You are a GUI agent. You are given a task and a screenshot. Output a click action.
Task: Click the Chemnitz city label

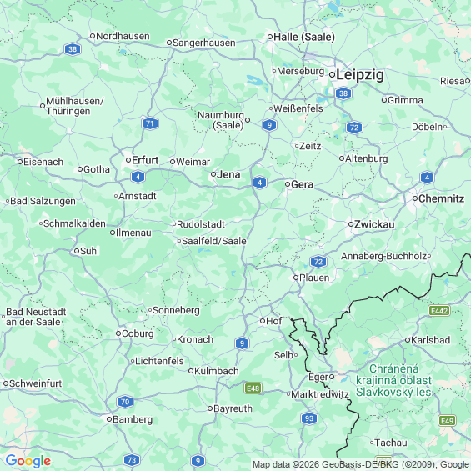point(441,198)
